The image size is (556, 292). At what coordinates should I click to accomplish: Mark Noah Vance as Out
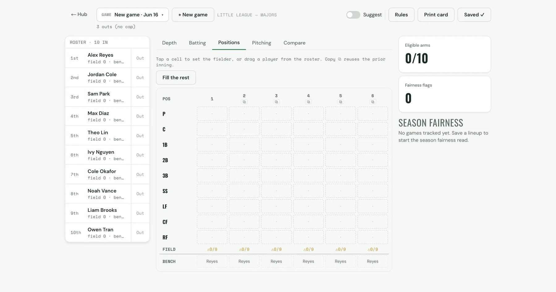[140, 194]
